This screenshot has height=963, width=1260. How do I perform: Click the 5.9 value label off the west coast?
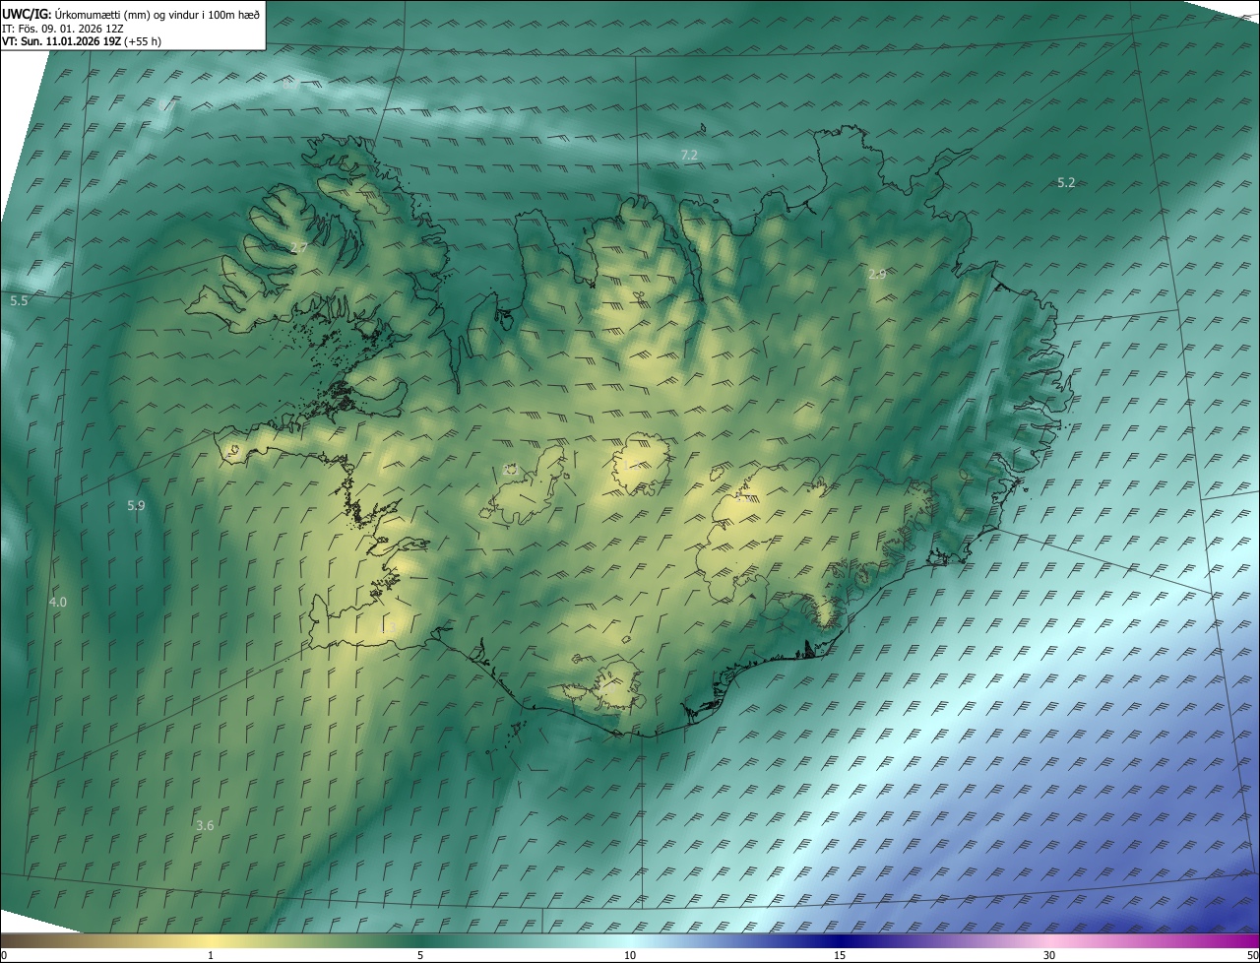[x=136, y=505]
